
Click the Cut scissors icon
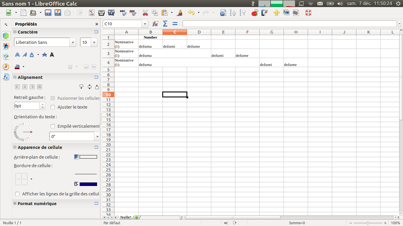click(145, 13)
